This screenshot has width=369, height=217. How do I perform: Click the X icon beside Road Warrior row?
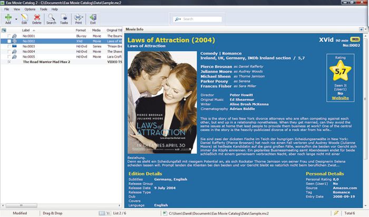9,62
